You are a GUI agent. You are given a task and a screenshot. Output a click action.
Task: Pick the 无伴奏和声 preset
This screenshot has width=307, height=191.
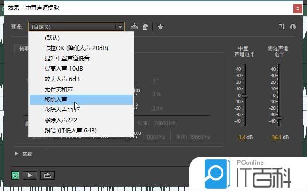(x=59, y=89)
